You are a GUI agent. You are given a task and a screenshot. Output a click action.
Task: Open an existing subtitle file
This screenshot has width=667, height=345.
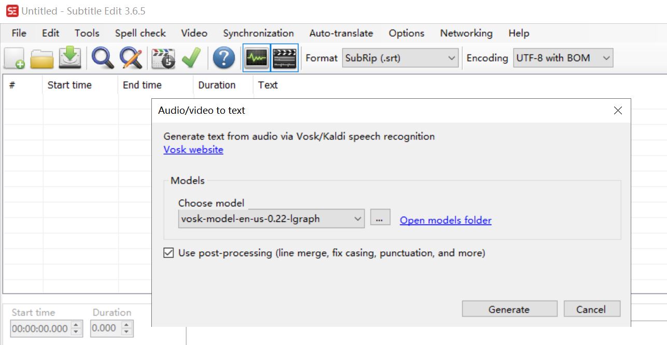pos(41,57)
